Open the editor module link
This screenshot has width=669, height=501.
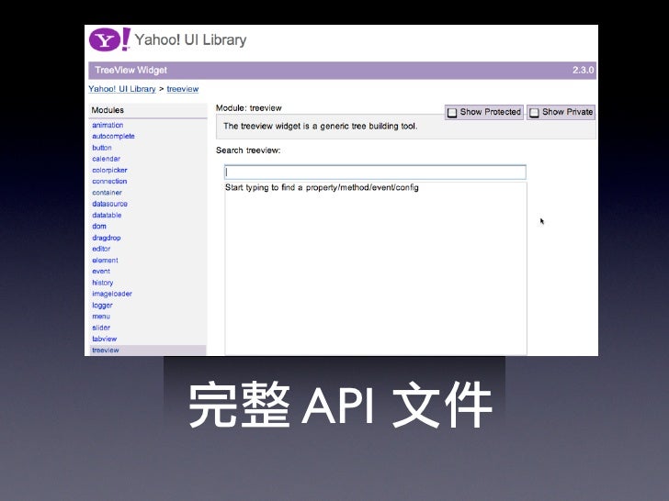101,249
